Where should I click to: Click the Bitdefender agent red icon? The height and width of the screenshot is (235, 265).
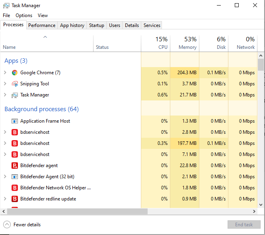(15, 166)
